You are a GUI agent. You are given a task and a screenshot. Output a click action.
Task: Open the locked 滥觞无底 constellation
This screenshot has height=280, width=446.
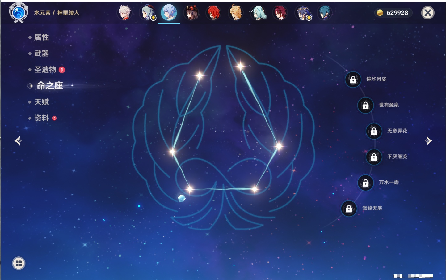click(349, 209)
